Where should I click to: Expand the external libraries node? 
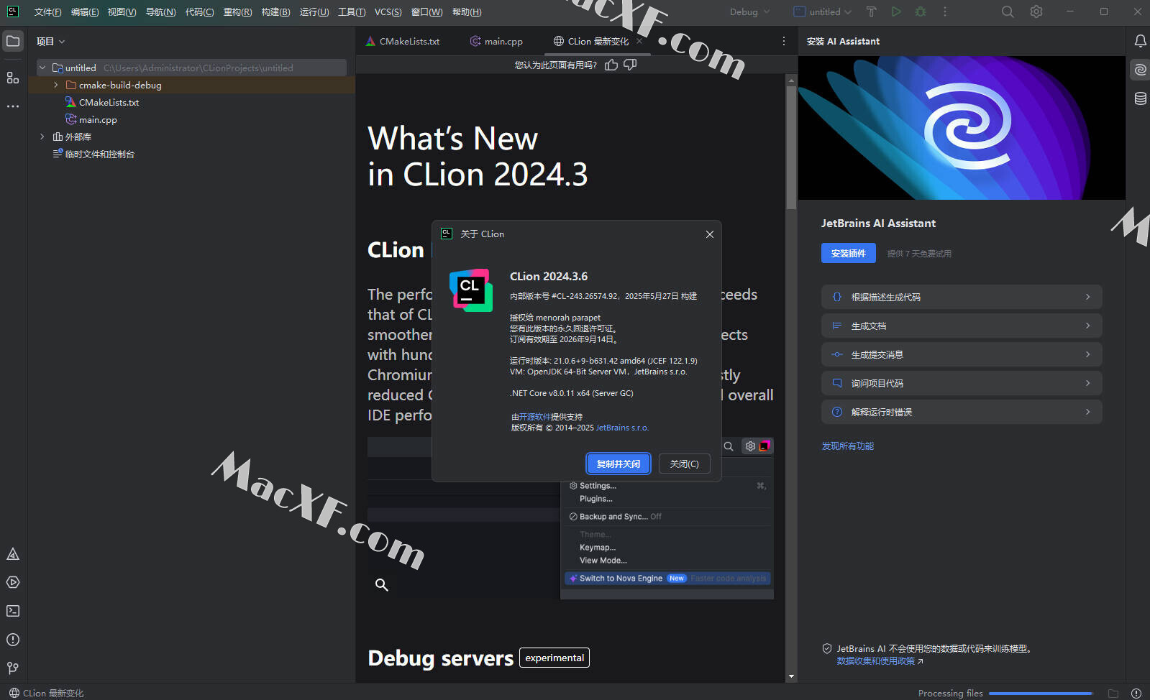(42, 137)
